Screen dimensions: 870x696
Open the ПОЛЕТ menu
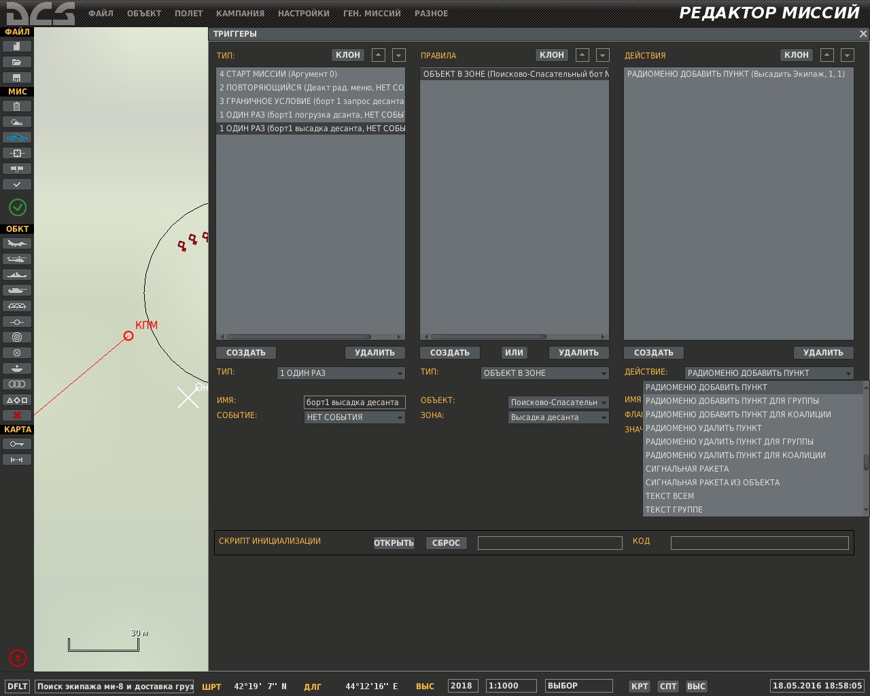tap(188, 14)
